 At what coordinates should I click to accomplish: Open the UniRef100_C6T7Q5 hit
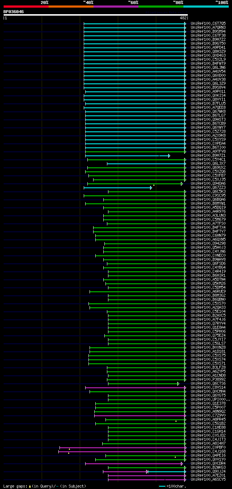point(208,23)
